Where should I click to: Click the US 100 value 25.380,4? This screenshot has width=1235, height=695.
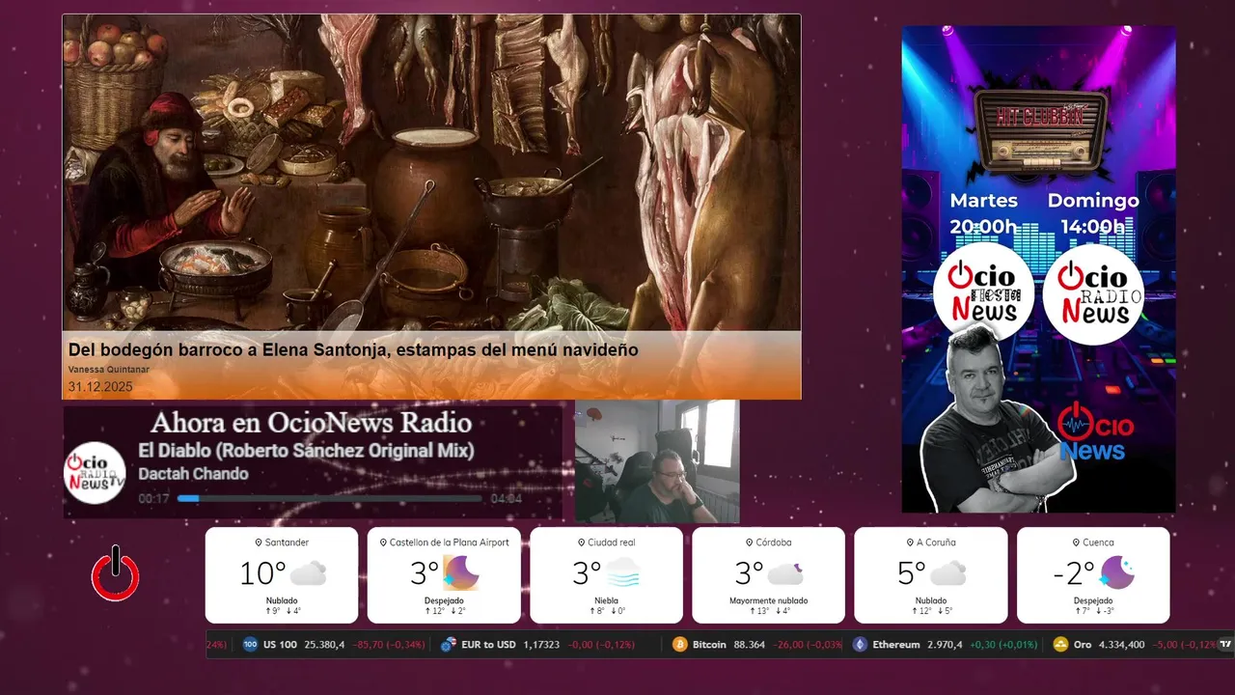pyautogui.click(x=324, y=644)
